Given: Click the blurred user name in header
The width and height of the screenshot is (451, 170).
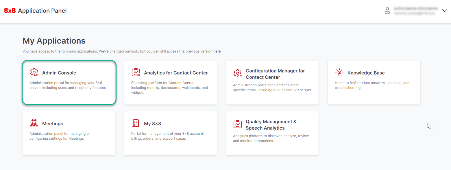Looking at the screenshot, I should click(x=416, y=8).
